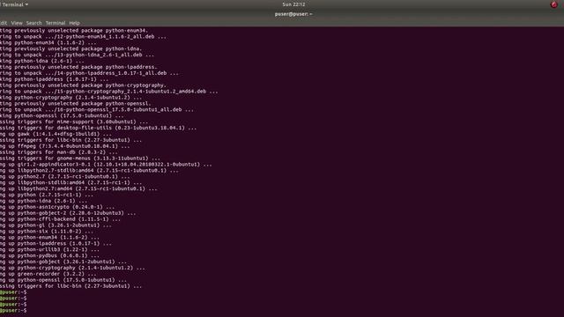Click the python-asn1crypto (0.24.0-1) line
Image resolution: width=564 pixels, height=317 pixels.
pos(57,208)
